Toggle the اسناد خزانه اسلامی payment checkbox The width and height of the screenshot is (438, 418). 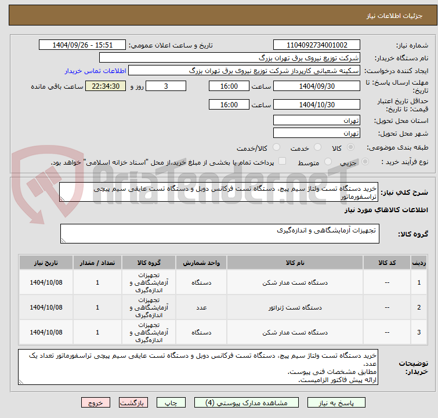[283, 161]
